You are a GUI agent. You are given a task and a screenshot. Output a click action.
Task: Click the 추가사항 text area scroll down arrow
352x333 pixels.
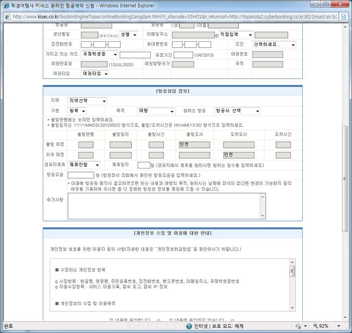pyautogui.click(x=262, y=216)
